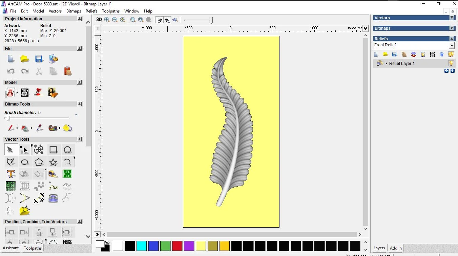Toggle Relief Layer 1 visibility light bulb
Image resolution: width=458 pixels, height=256 pixels.
[x=451, y=63]
